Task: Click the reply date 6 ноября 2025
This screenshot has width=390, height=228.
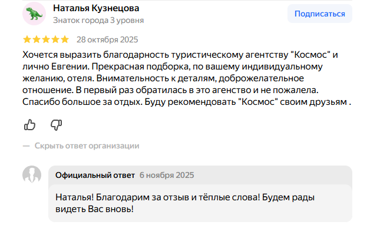Action: (x=167, y=176)
